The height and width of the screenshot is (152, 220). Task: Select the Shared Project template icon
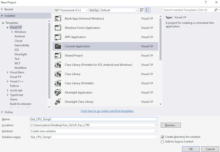click(58, 55)
